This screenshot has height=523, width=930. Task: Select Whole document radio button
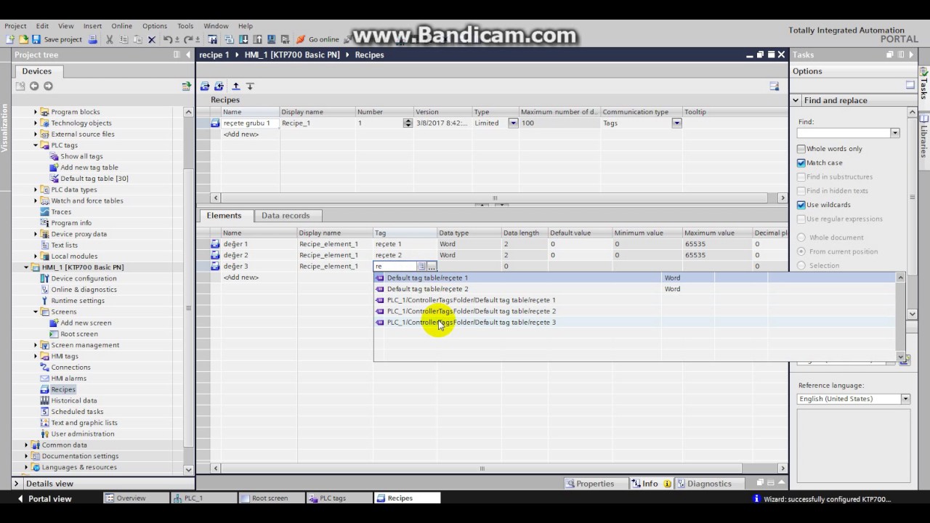(x=801, y=238)
